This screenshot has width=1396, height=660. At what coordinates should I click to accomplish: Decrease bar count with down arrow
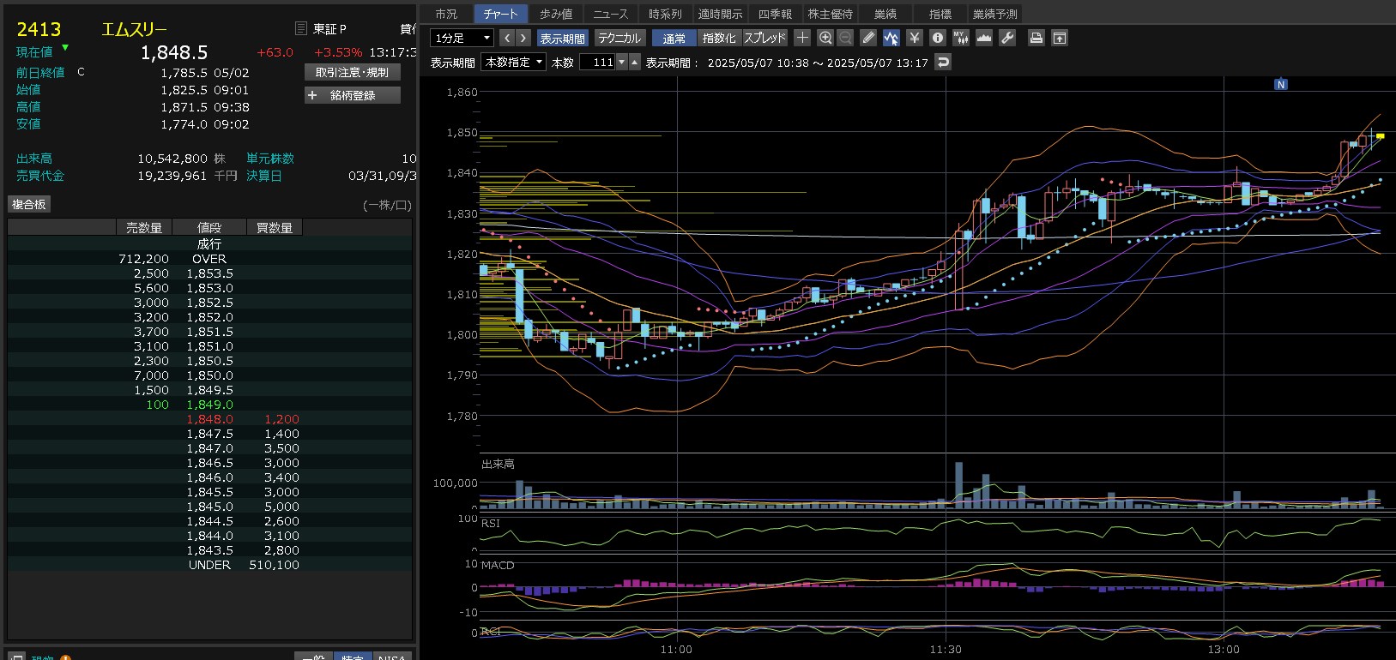coord(622,62)
